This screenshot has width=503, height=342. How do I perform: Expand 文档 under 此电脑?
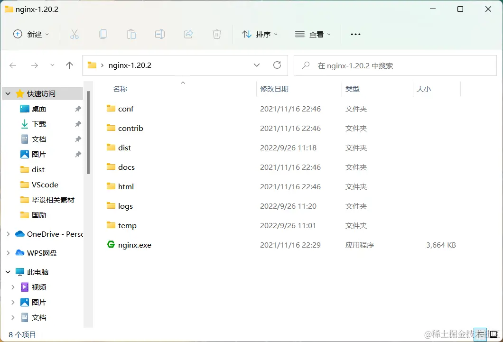click(13, 317)
